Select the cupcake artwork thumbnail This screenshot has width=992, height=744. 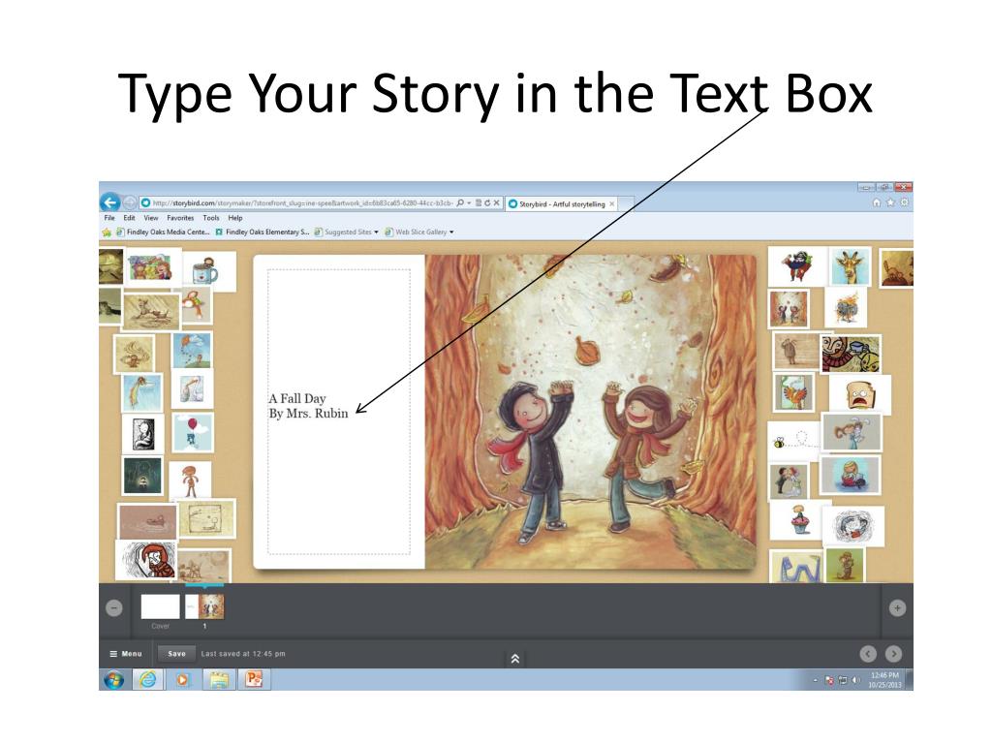[x=799, y=519]
